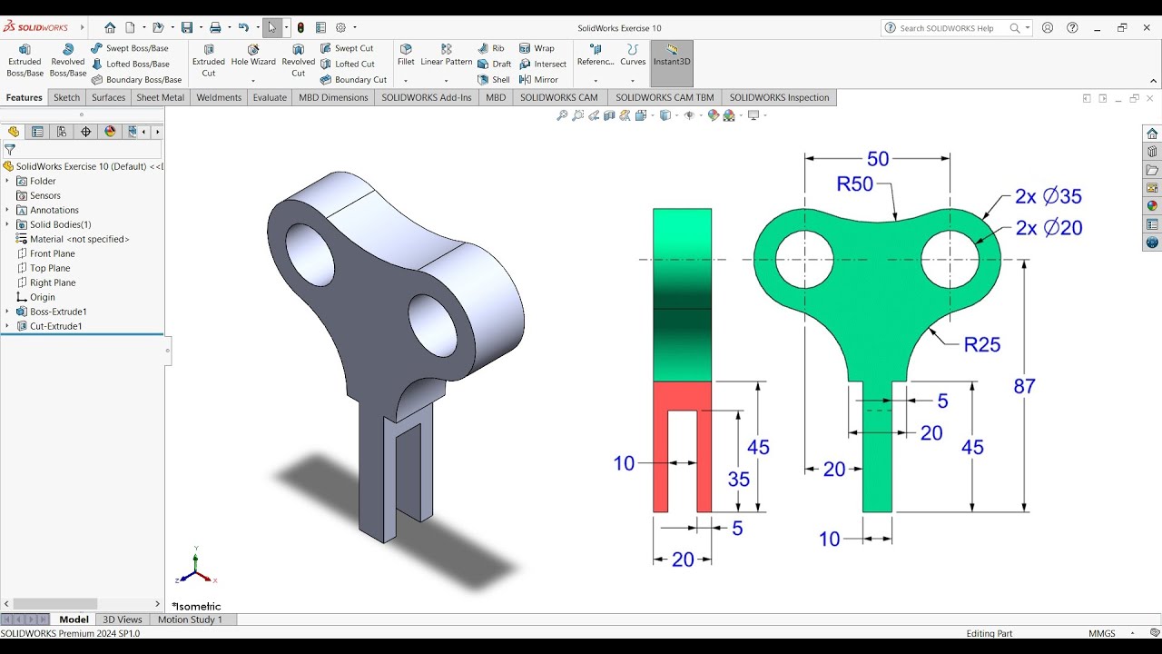Click the Rebuild traffic light icon
This screenshot has width=1162, height=654.
click(300, 27)
